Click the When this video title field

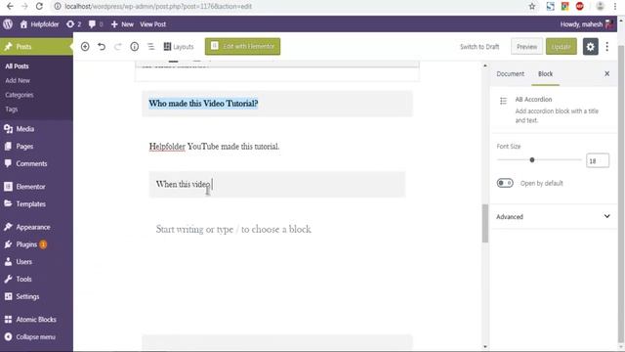pyautogui.click(x=277, y=185)
